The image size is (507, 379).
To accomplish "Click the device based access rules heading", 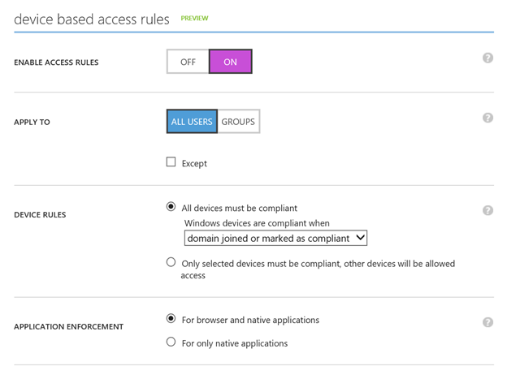I will [x=92, y=19].
